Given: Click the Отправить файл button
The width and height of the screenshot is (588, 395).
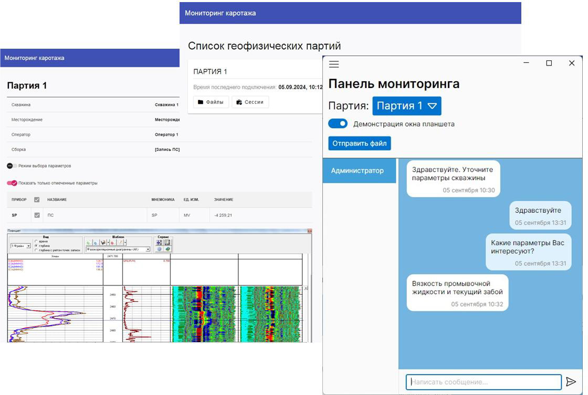Looking at the screenshot, I should pyautogui.click(x=360, y=144).
